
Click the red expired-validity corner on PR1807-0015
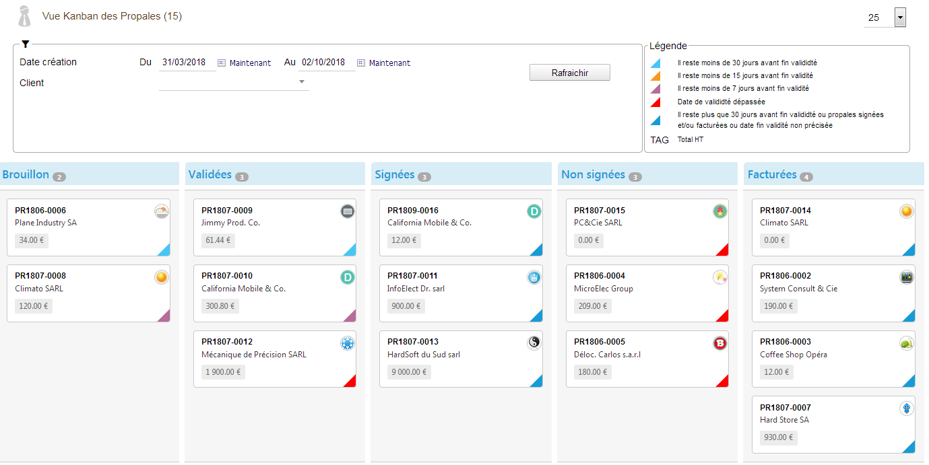pyautogui.click(x=723, y=250)
